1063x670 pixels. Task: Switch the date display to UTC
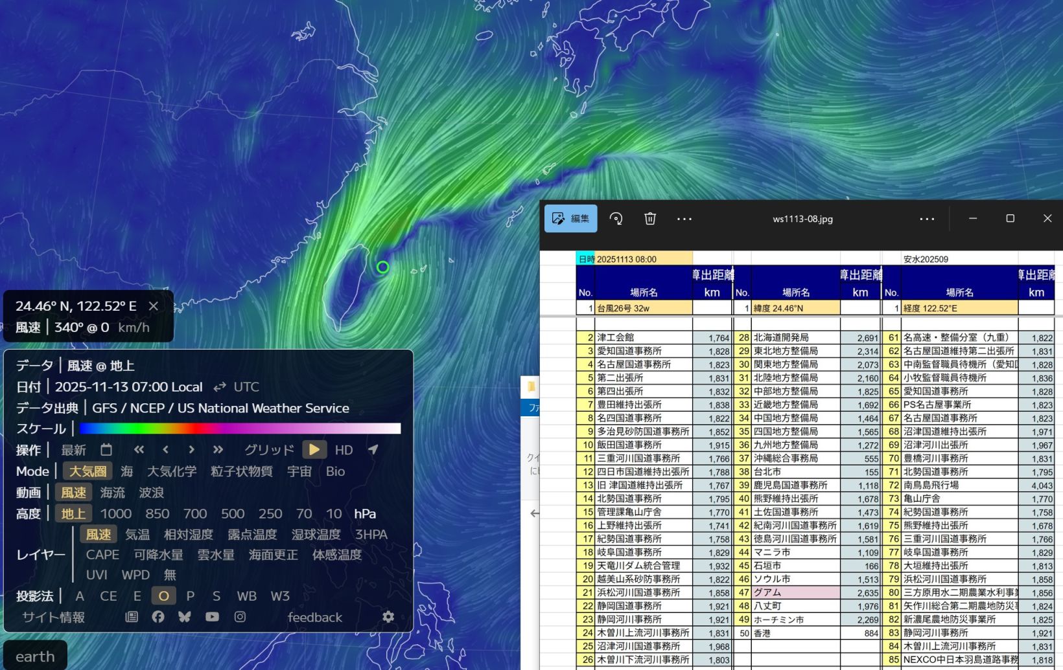(x=246, y=387)
